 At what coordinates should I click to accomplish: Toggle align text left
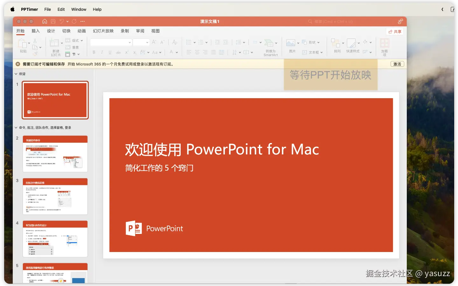(189, 52)
